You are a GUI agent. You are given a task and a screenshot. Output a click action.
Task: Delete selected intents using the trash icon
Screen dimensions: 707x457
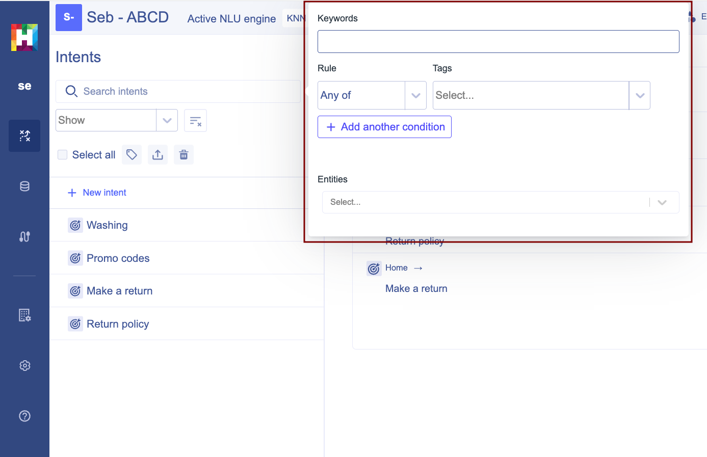click(x=184, y=154)
